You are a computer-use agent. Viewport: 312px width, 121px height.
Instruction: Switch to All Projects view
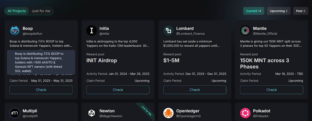click(17, 11)
